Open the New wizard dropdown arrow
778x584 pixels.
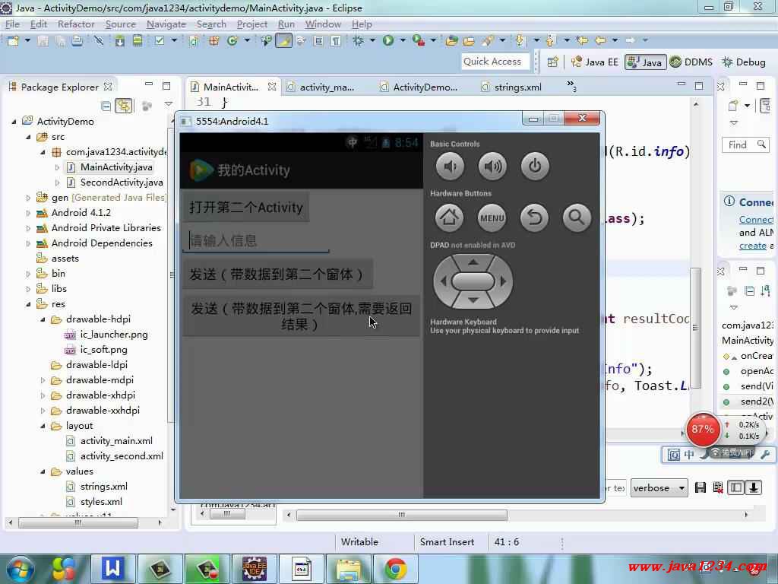[x=27, y=40]
